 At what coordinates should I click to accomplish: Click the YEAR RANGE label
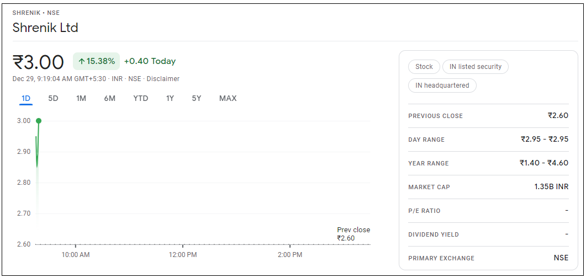tap(429, 163)
